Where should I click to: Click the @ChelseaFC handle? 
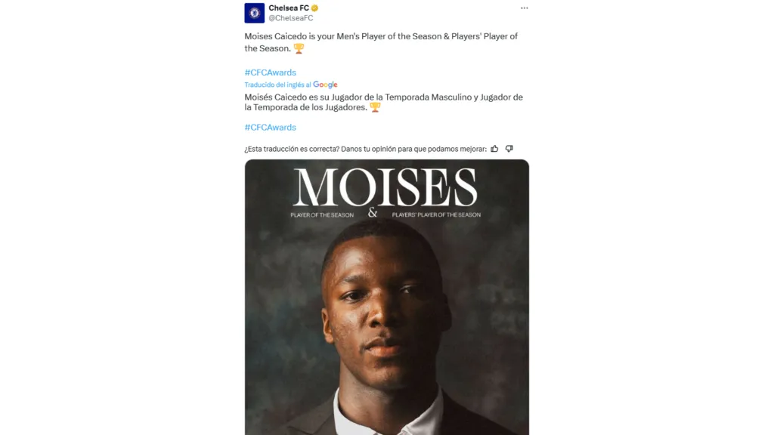click(x=291, y=18)
